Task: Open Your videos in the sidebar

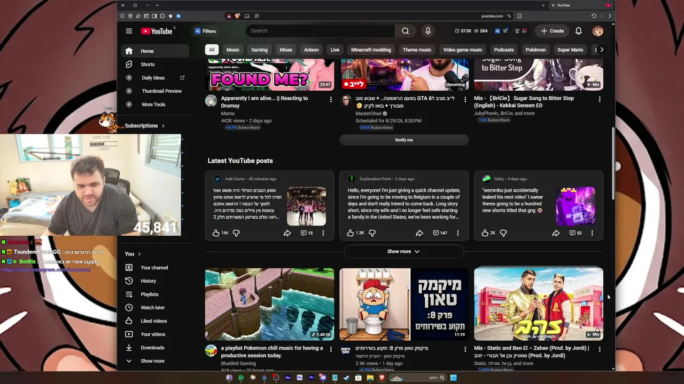Action: click(155, 334)
